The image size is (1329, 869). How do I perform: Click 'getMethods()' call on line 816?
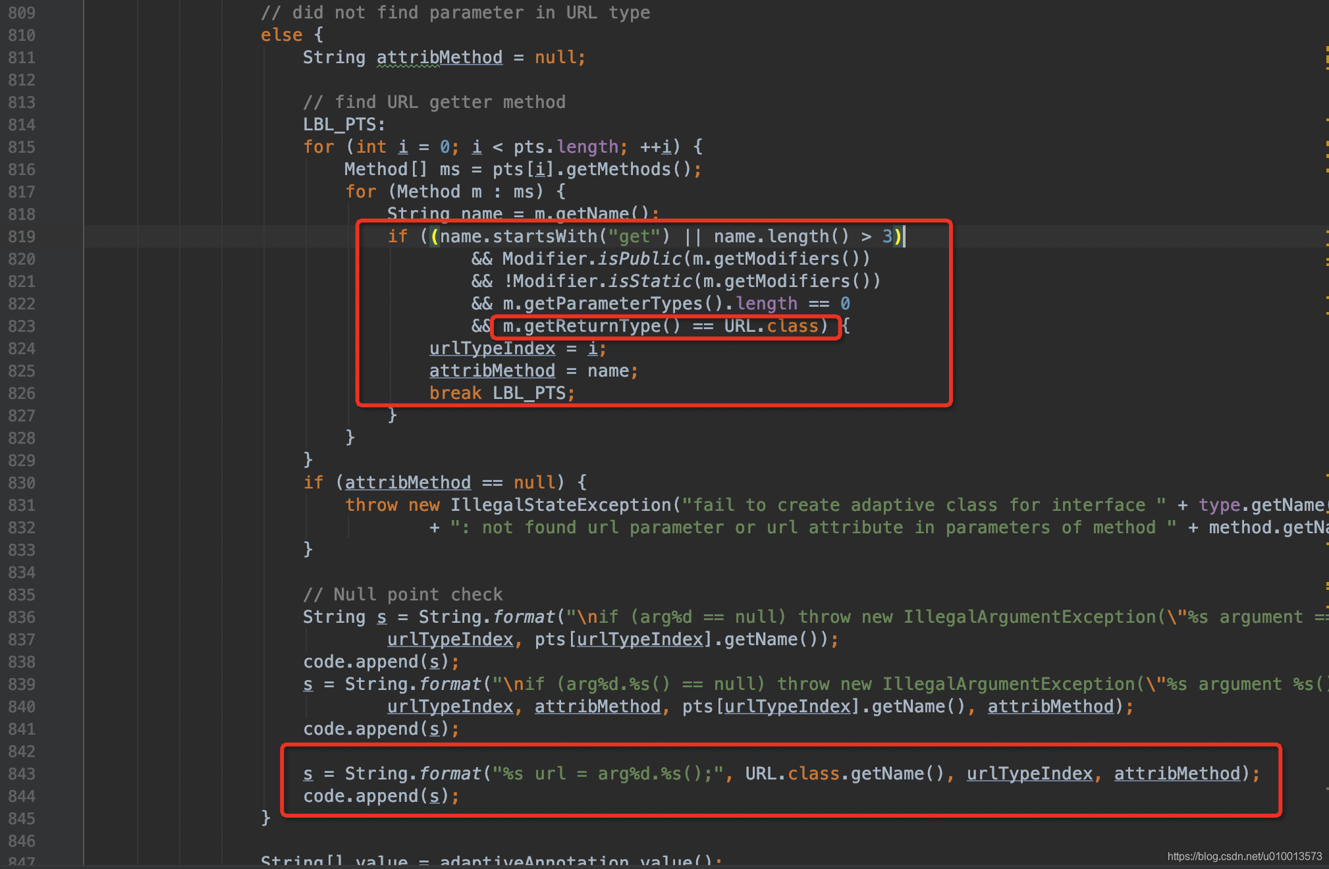coord(629,169)
